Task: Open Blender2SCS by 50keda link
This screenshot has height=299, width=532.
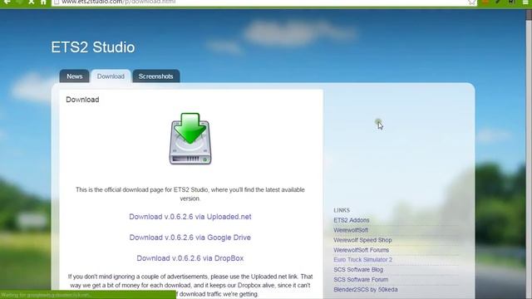Action: tap(366, 289)
